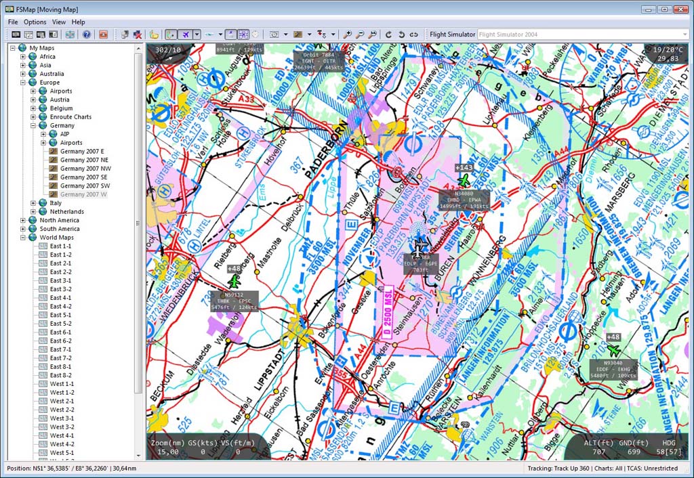Click the Position coordinates in status bar

[x=72, y=469]
